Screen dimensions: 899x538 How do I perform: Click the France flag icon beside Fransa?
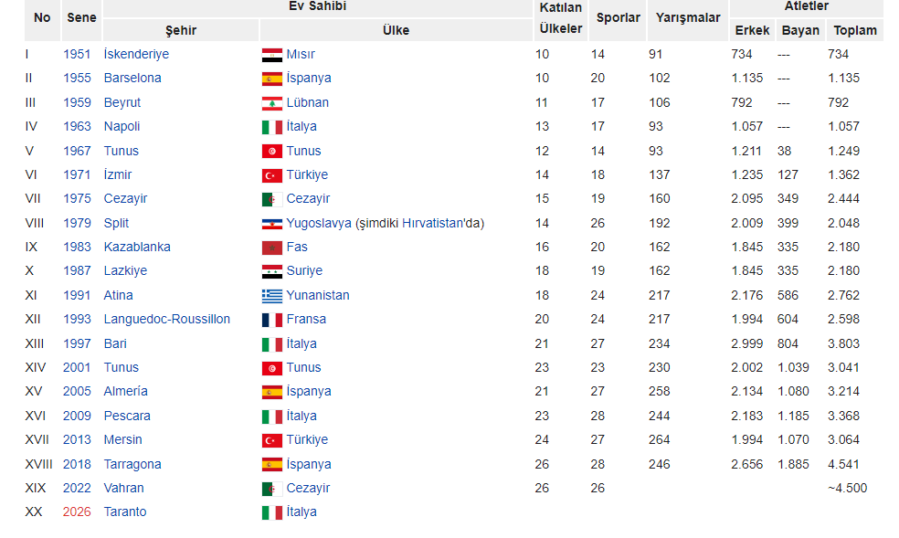click(x=271, y=320)
